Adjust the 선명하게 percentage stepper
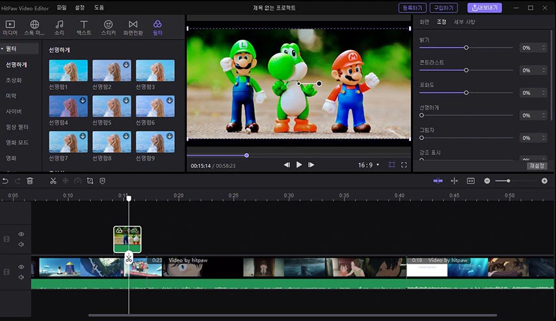The height and width of the screenshot is (321, 556). 544,115
